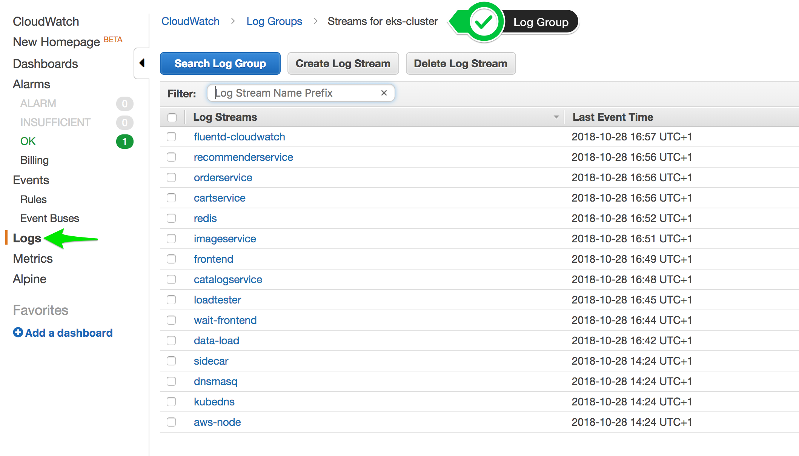The image size is (799, 456).
Task: Open the fluentd-cloudwatch log stream
Action: tap(239, 137)
